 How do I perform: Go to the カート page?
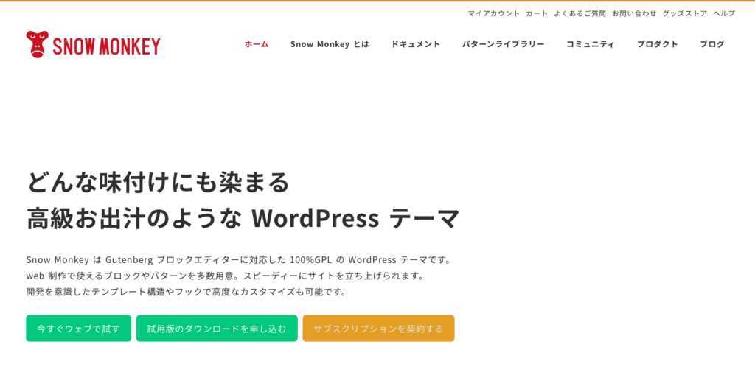[537, 13]
